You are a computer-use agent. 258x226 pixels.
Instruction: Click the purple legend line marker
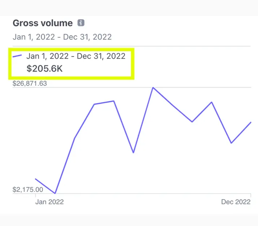pyautogui.click(x=17, y=56)
